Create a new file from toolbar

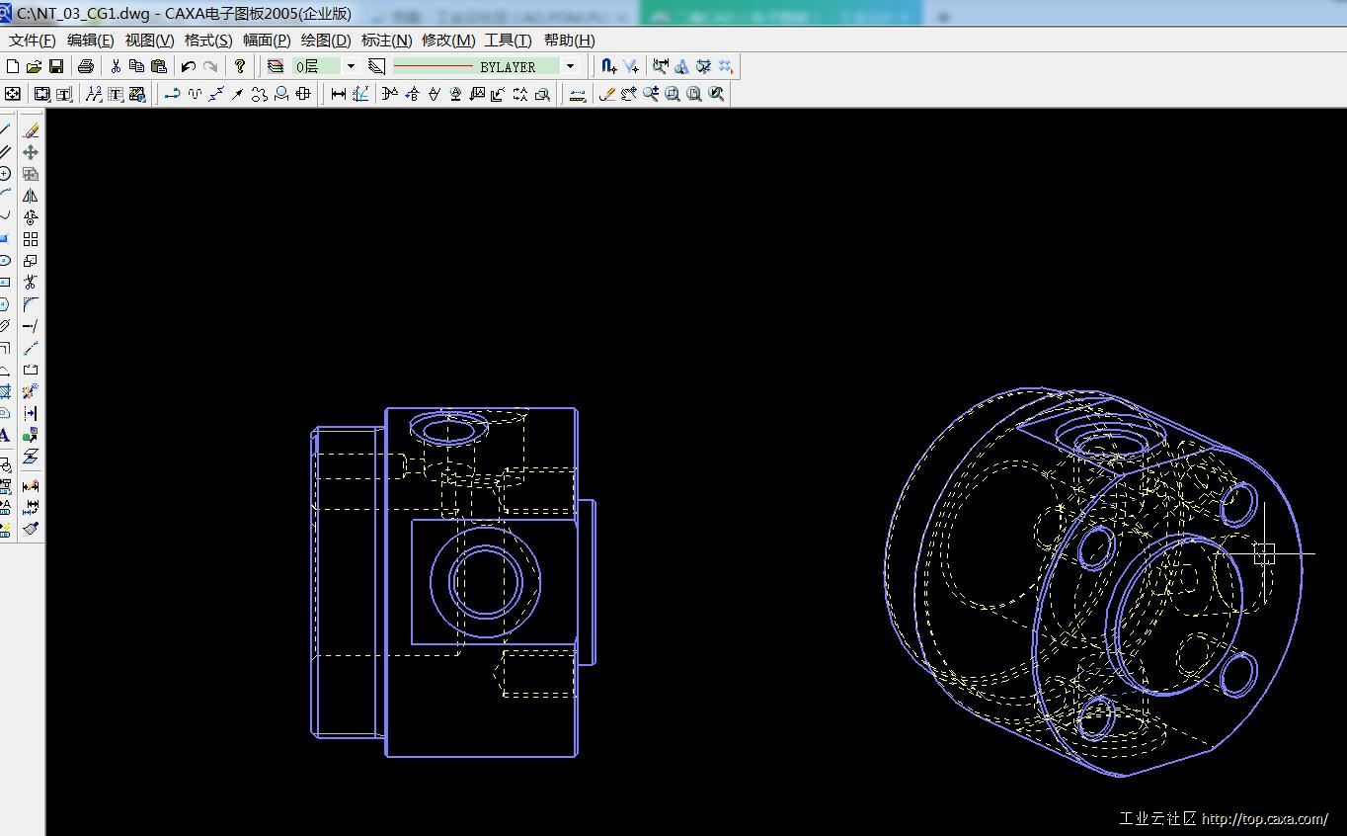click(x=13, y=66)
